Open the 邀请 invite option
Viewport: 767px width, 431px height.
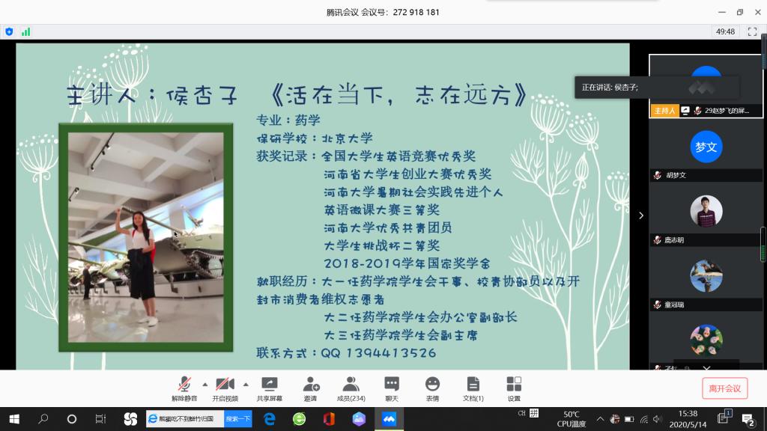tap(311, 388)
